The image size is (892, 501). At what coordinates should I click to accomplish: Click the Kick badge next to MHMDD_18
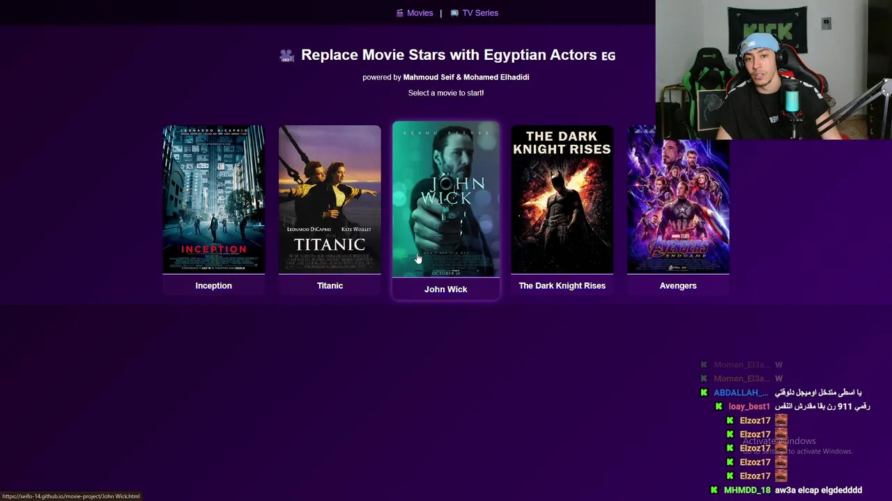pyautogui.click(x=714, y=490)
